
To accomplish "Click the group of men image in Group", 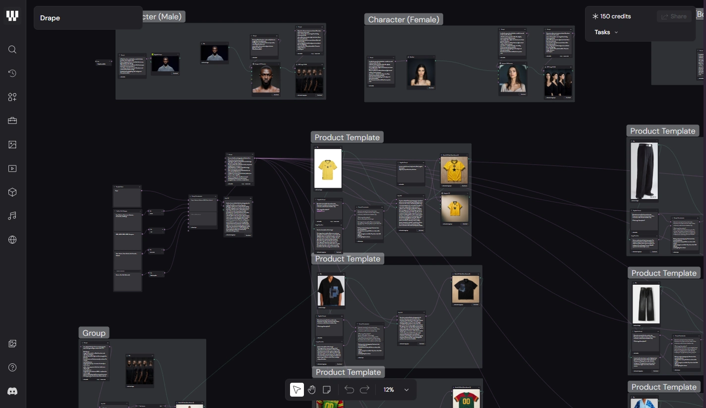I will click(x=140, y=371).
